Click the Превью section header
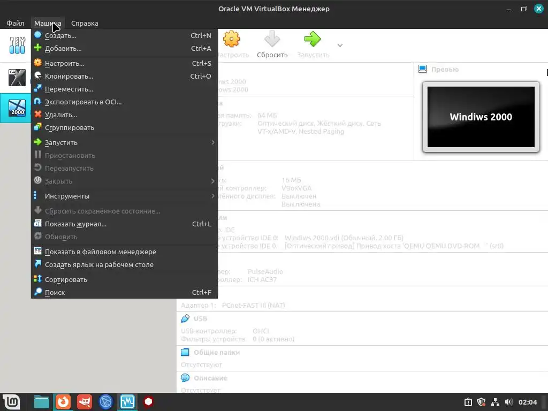 (x=445, y=70)
